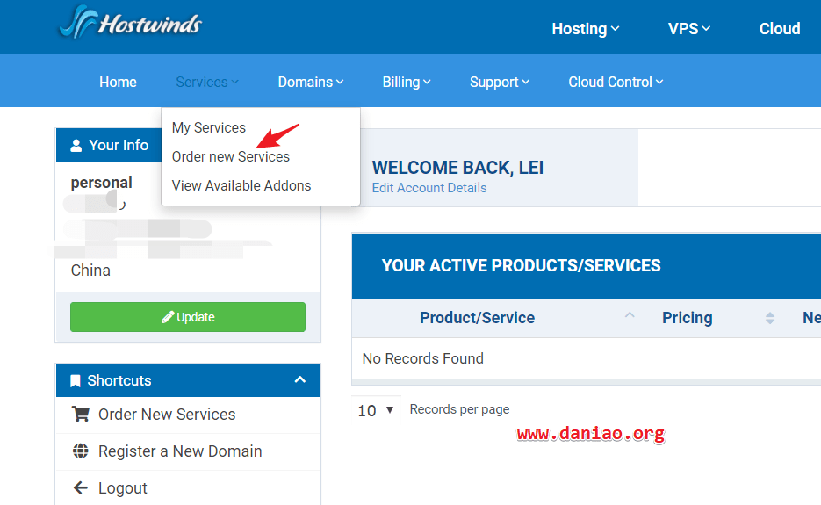Expand the VPS top menu

[688, 29]
